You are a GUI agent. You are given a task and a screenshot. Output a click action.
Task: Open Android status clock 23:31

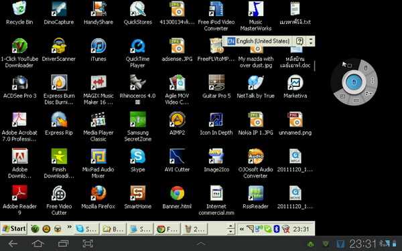click(x=362, y=244)
